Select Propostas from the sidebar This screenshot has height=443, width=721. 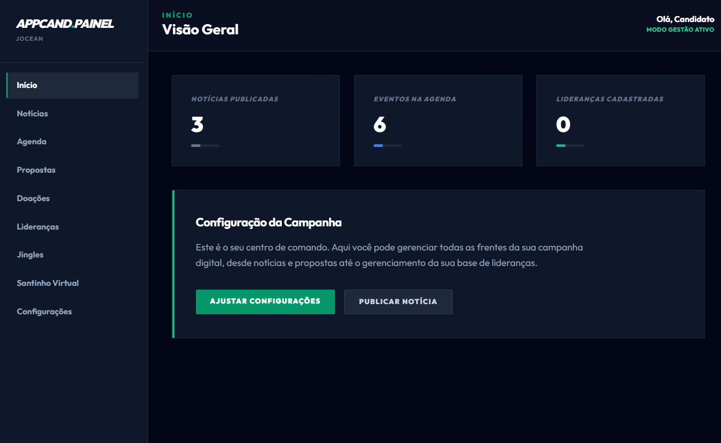[36, 169]
